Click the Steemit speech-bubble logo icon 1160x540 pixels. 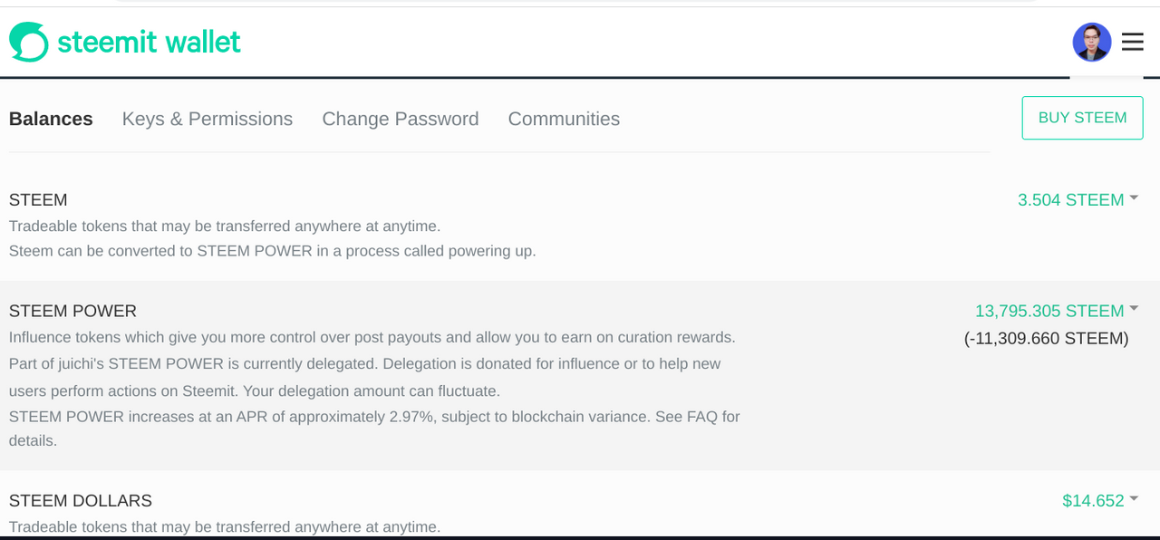[x=28, y=42]
